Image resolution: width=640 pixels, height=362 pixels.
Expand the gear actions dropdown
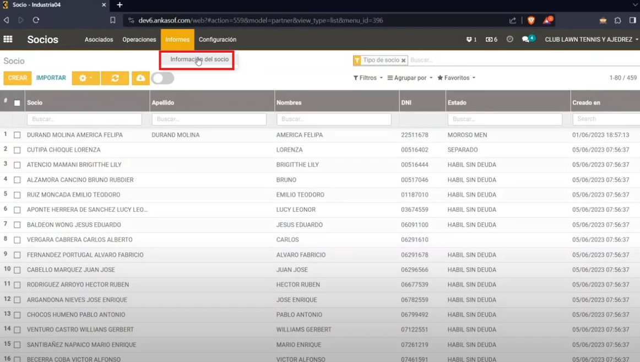coord(85,78)
